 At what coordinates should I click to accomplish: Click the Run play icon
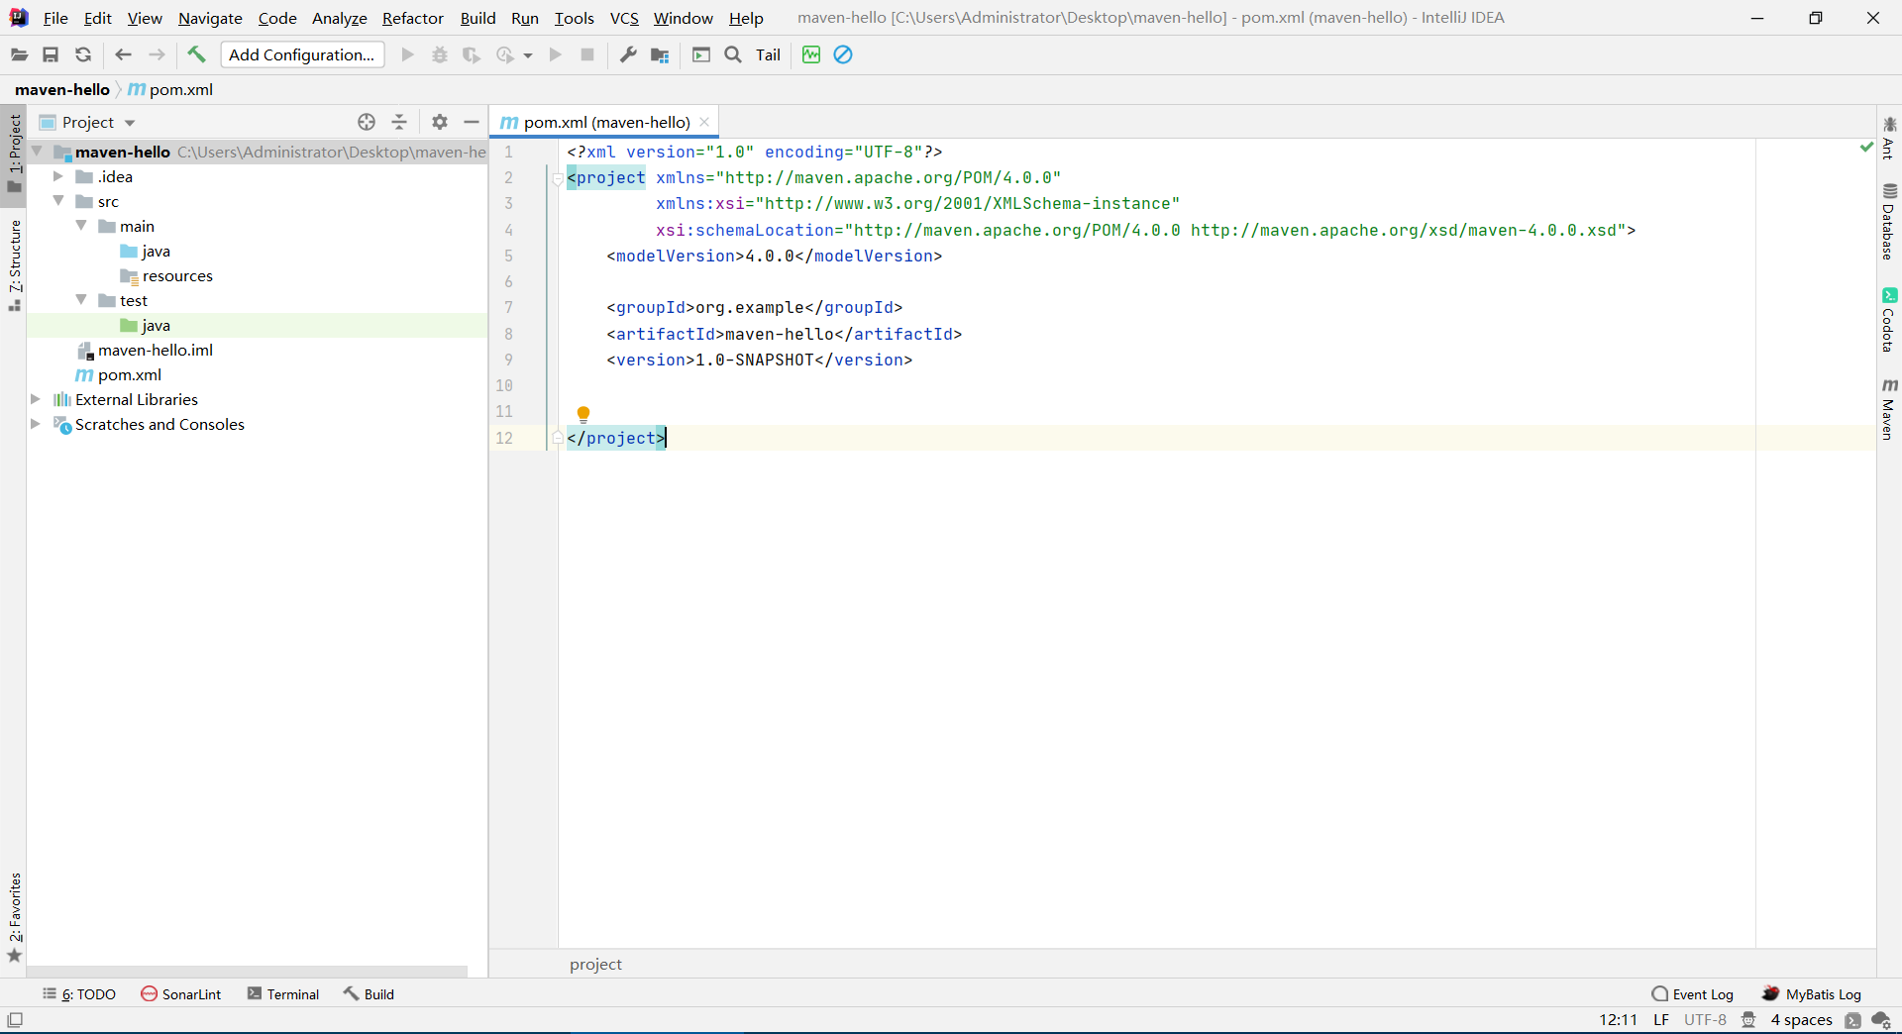[x=407, y=55]
